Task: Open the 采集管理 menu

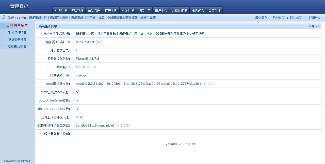Action: [94, 10]
